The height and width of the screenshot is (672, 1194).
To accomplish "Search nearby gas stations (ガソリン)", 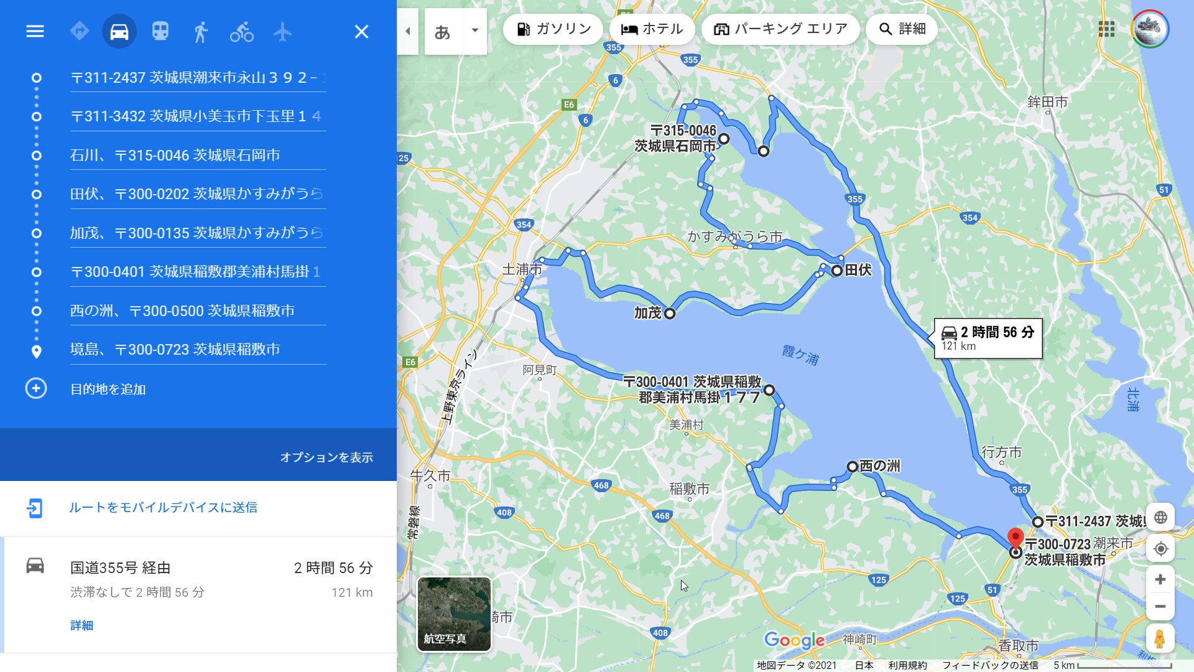I will pyautogui.click(x=553, y=29).
